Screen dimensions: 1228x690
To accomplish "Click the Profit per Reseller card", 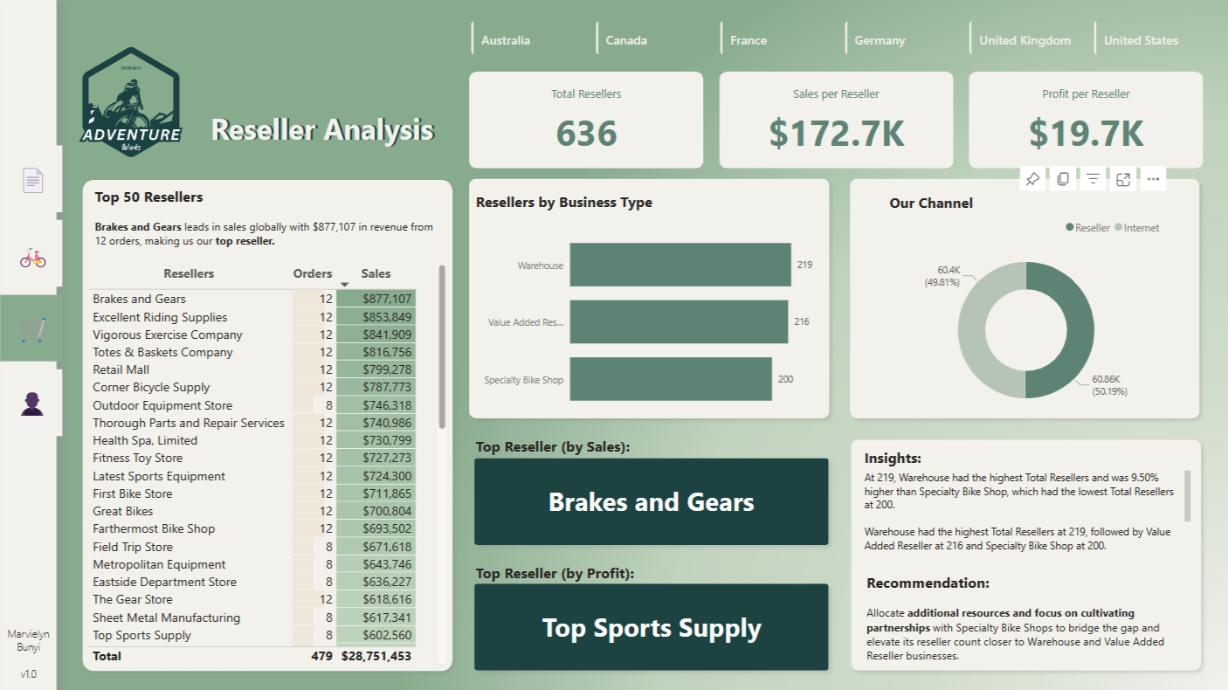I will coord(1086,120).
